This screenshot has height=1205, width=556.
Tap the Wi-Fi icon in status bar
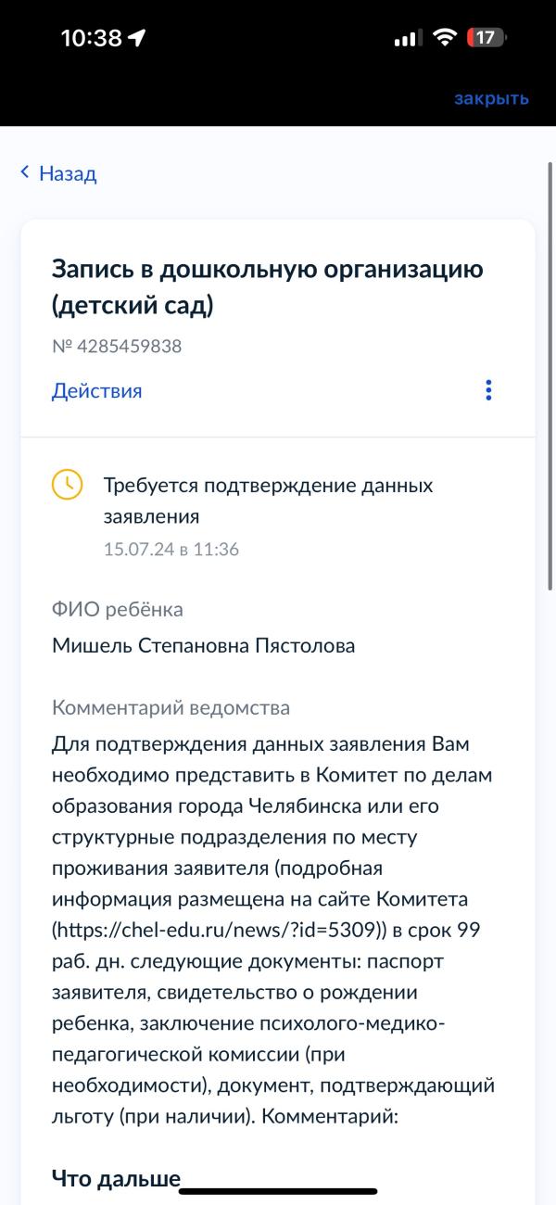(x=446, y=38)
